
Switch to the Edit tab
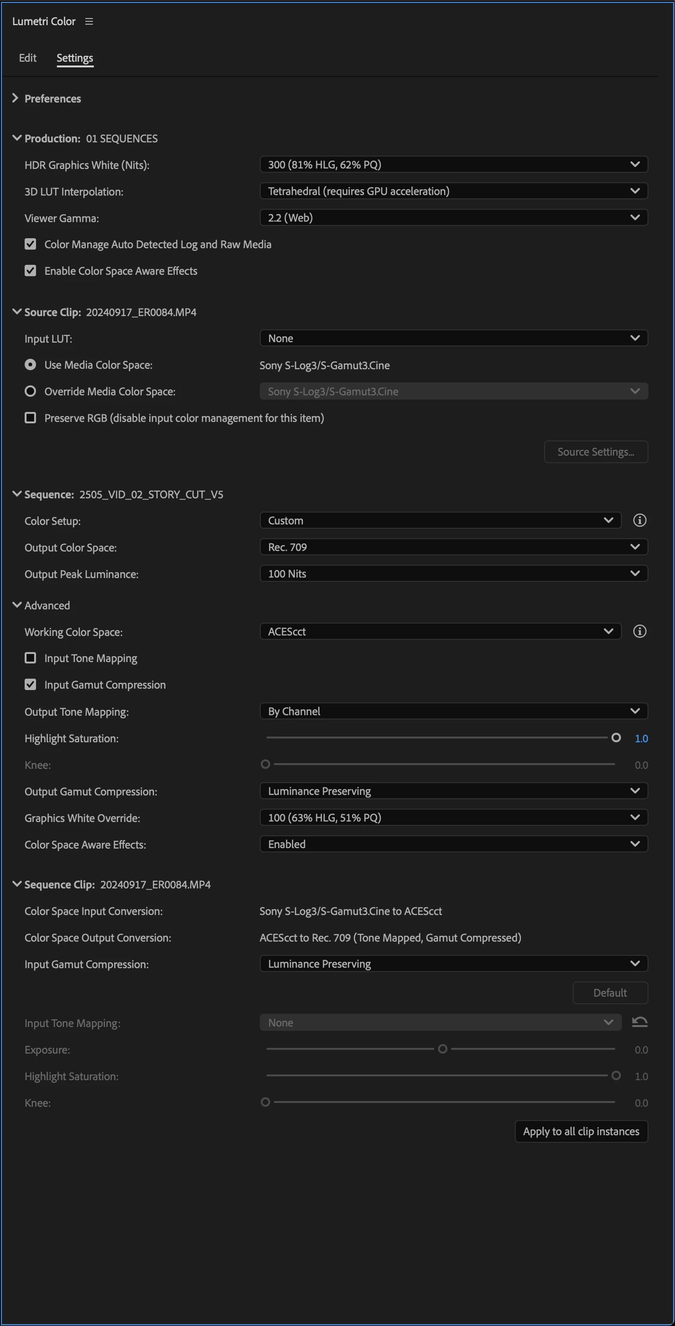pos(28,57)
